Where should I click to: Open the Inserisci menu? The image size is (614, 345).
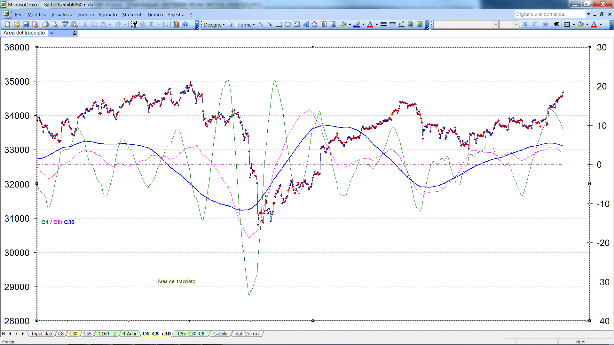85,14
